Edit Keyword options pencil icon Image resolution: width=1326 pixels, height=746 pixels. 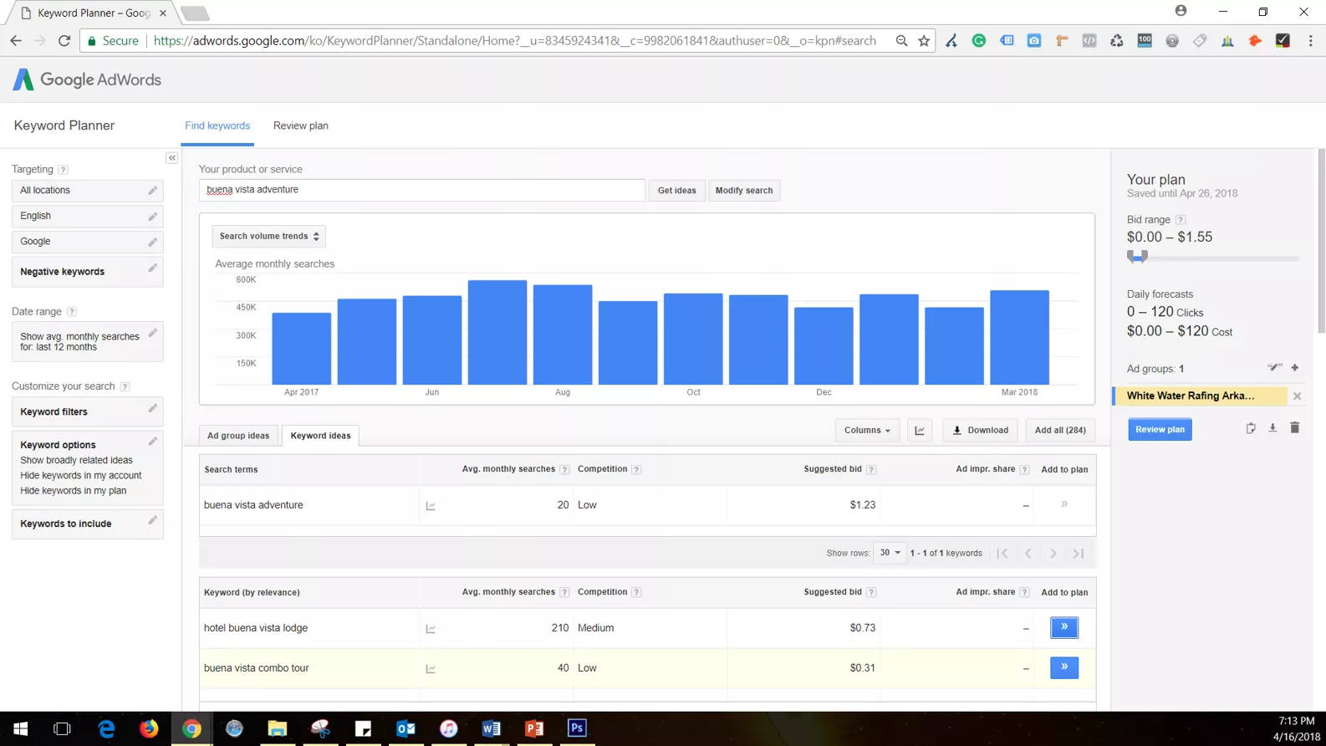[x=152, y=442]
